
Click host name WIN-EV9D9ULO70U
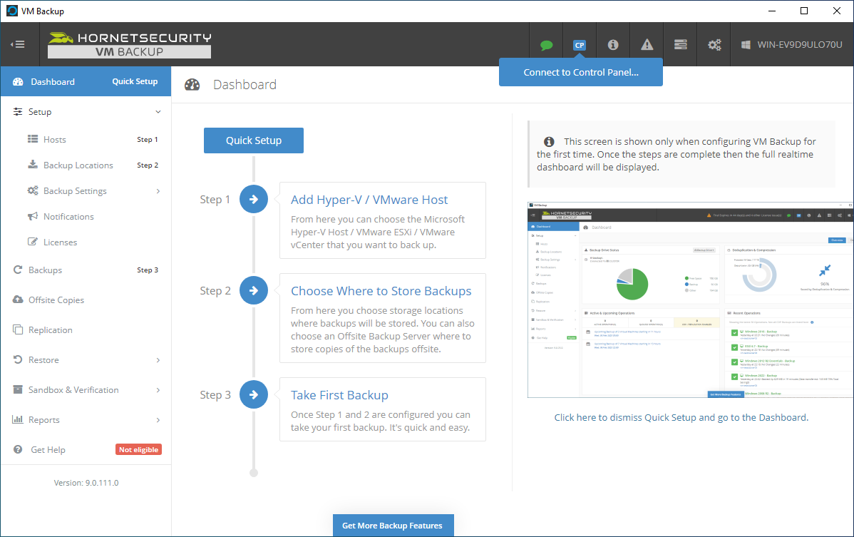click(x=800, y=45)
